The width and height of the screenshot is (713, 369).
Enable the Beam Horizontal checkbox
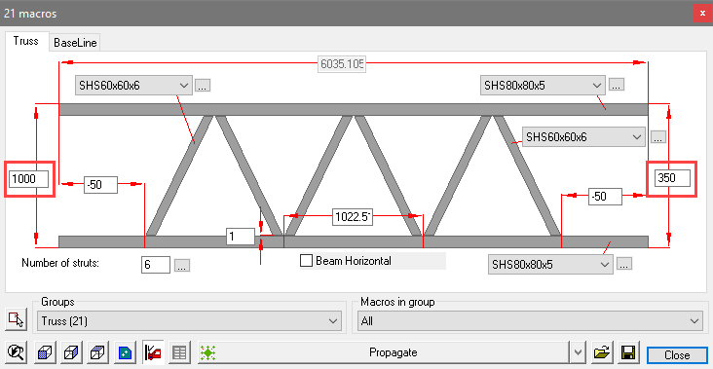tap(307, 261)
